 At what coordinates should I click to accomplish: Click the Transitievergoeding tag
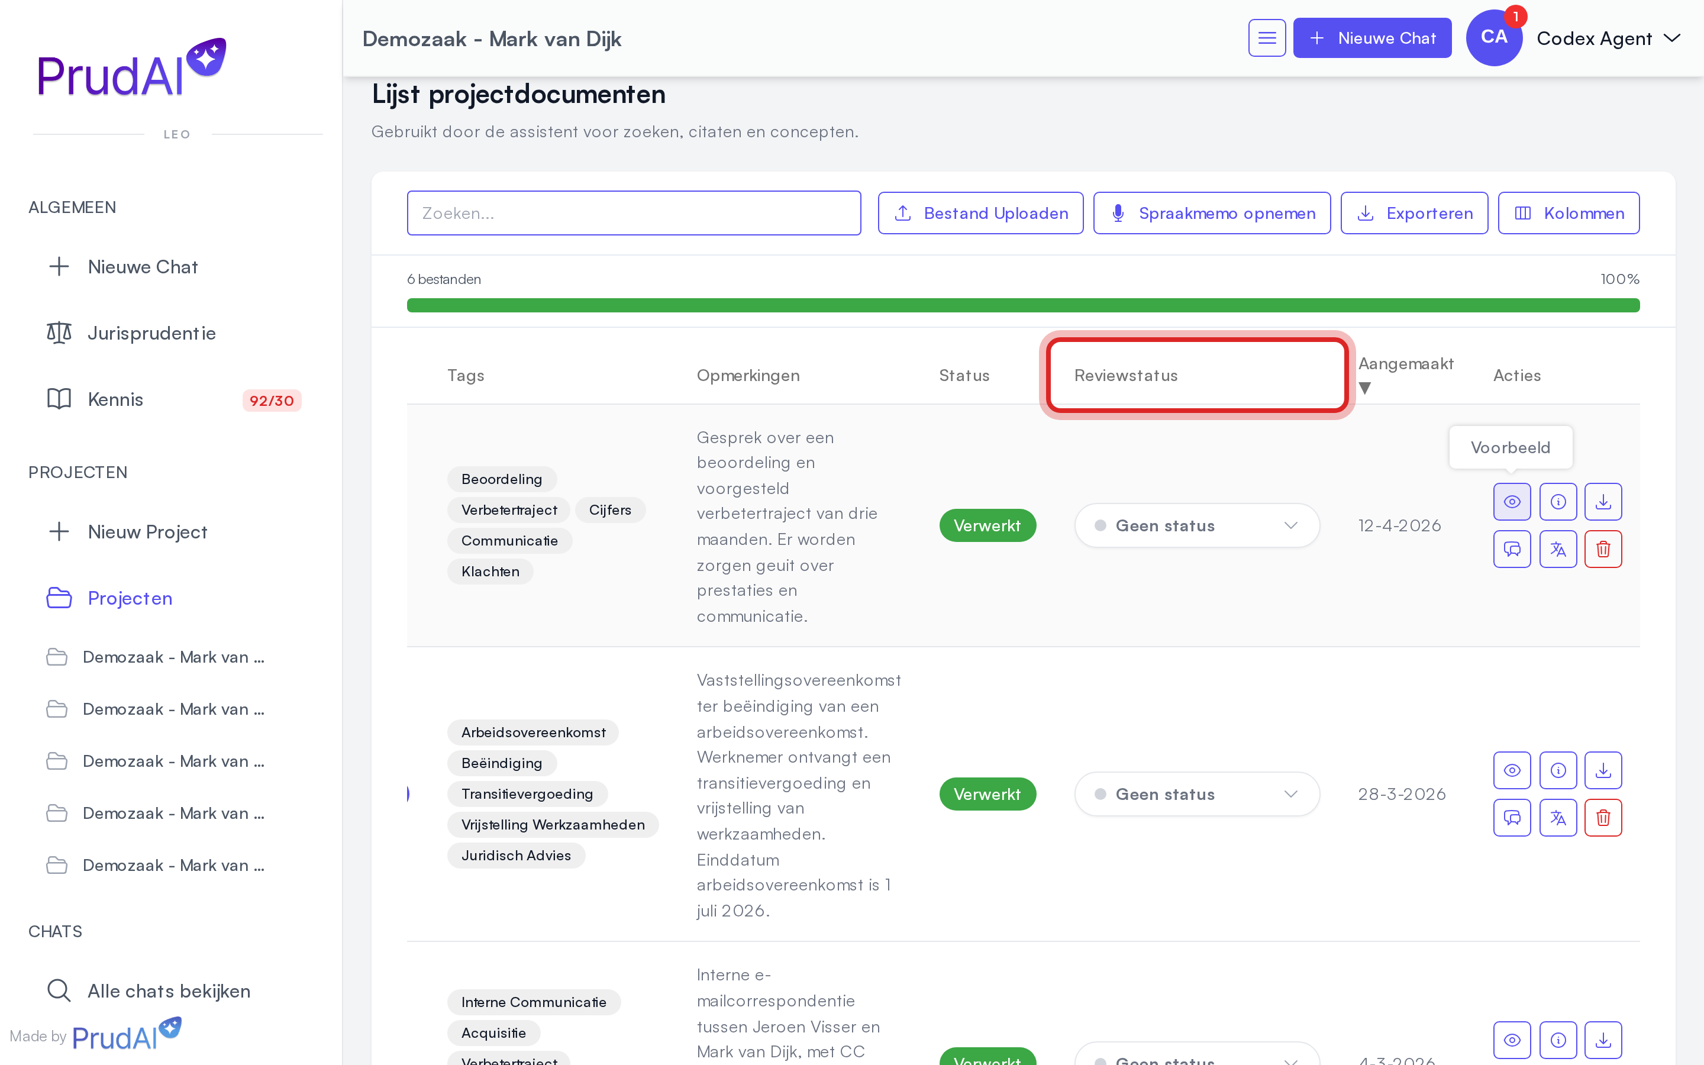[x=527, y=794]
